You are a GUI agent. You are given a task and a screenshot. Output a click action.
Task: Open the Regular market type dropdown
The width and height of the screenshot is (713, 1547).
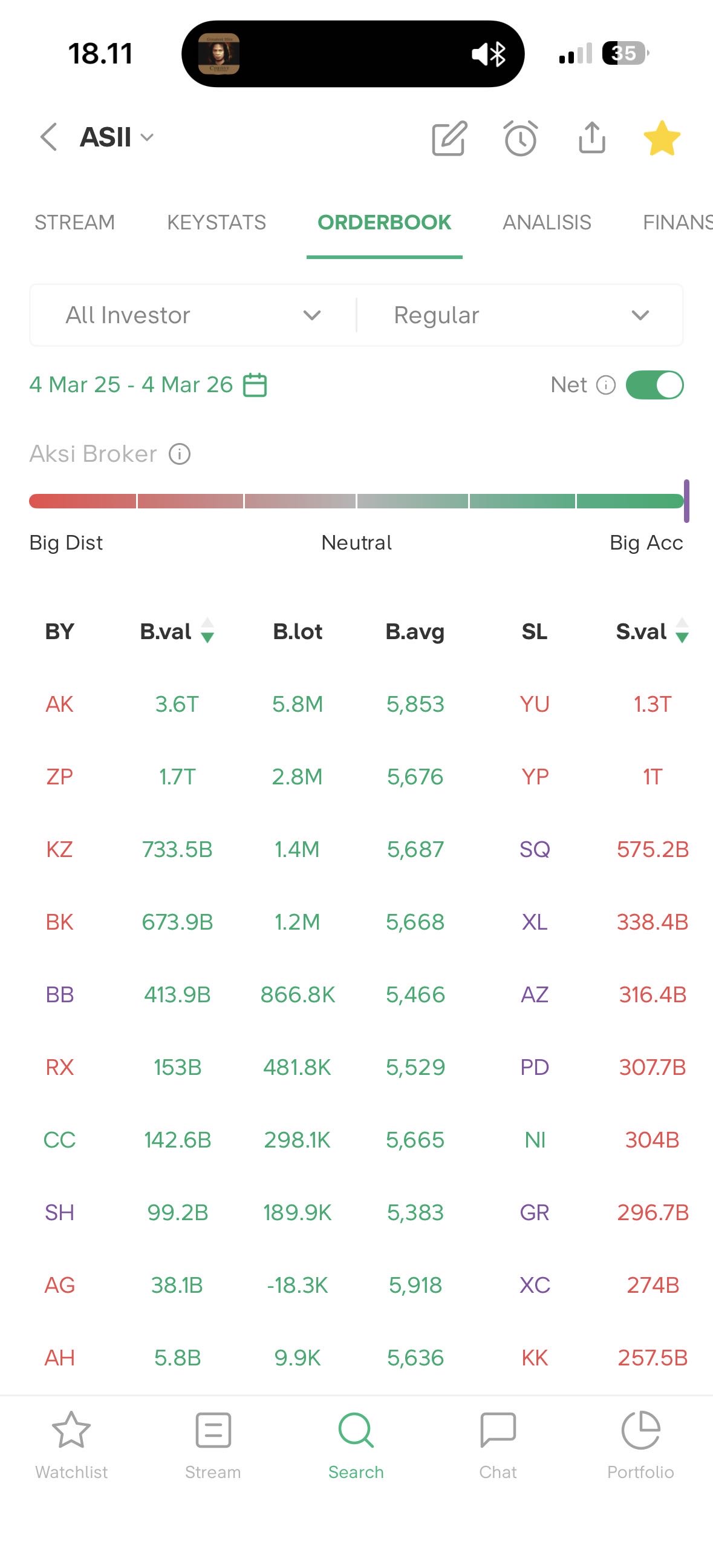520,315
